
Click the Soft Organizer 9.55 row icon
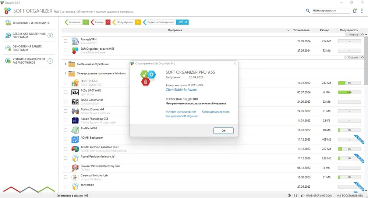[x=75, y=50]
